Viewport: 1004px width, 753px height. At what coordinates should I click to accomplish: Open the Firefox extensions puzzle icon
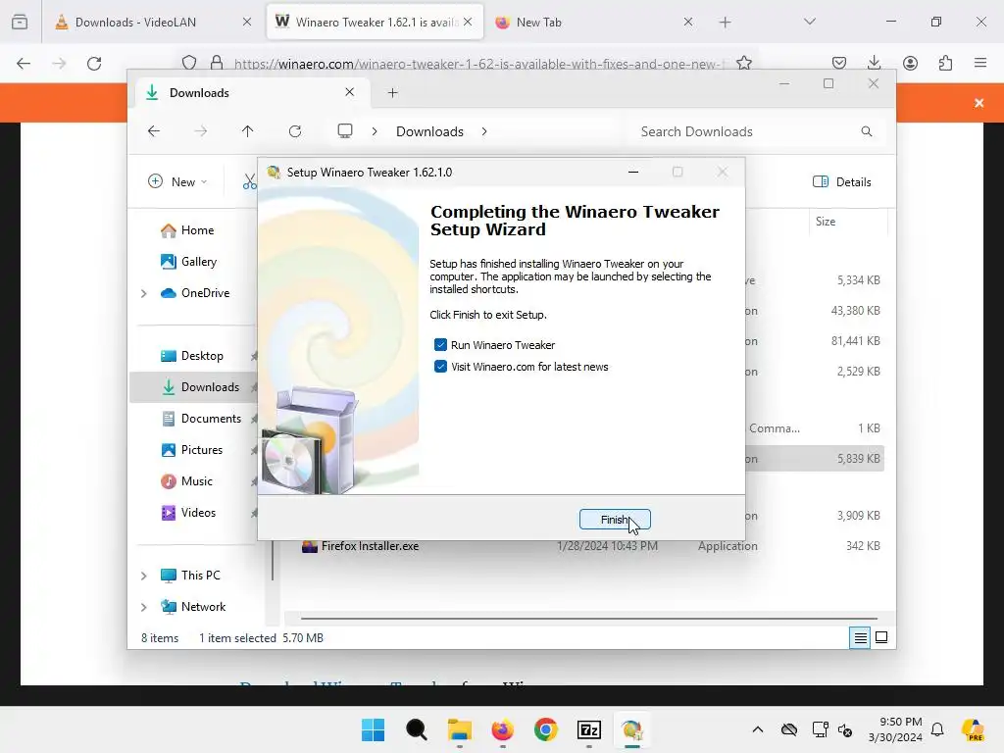tap(945, 63)
